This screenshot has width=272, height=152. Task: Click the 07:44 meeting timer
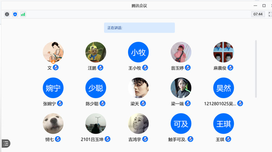pos(258,14)
